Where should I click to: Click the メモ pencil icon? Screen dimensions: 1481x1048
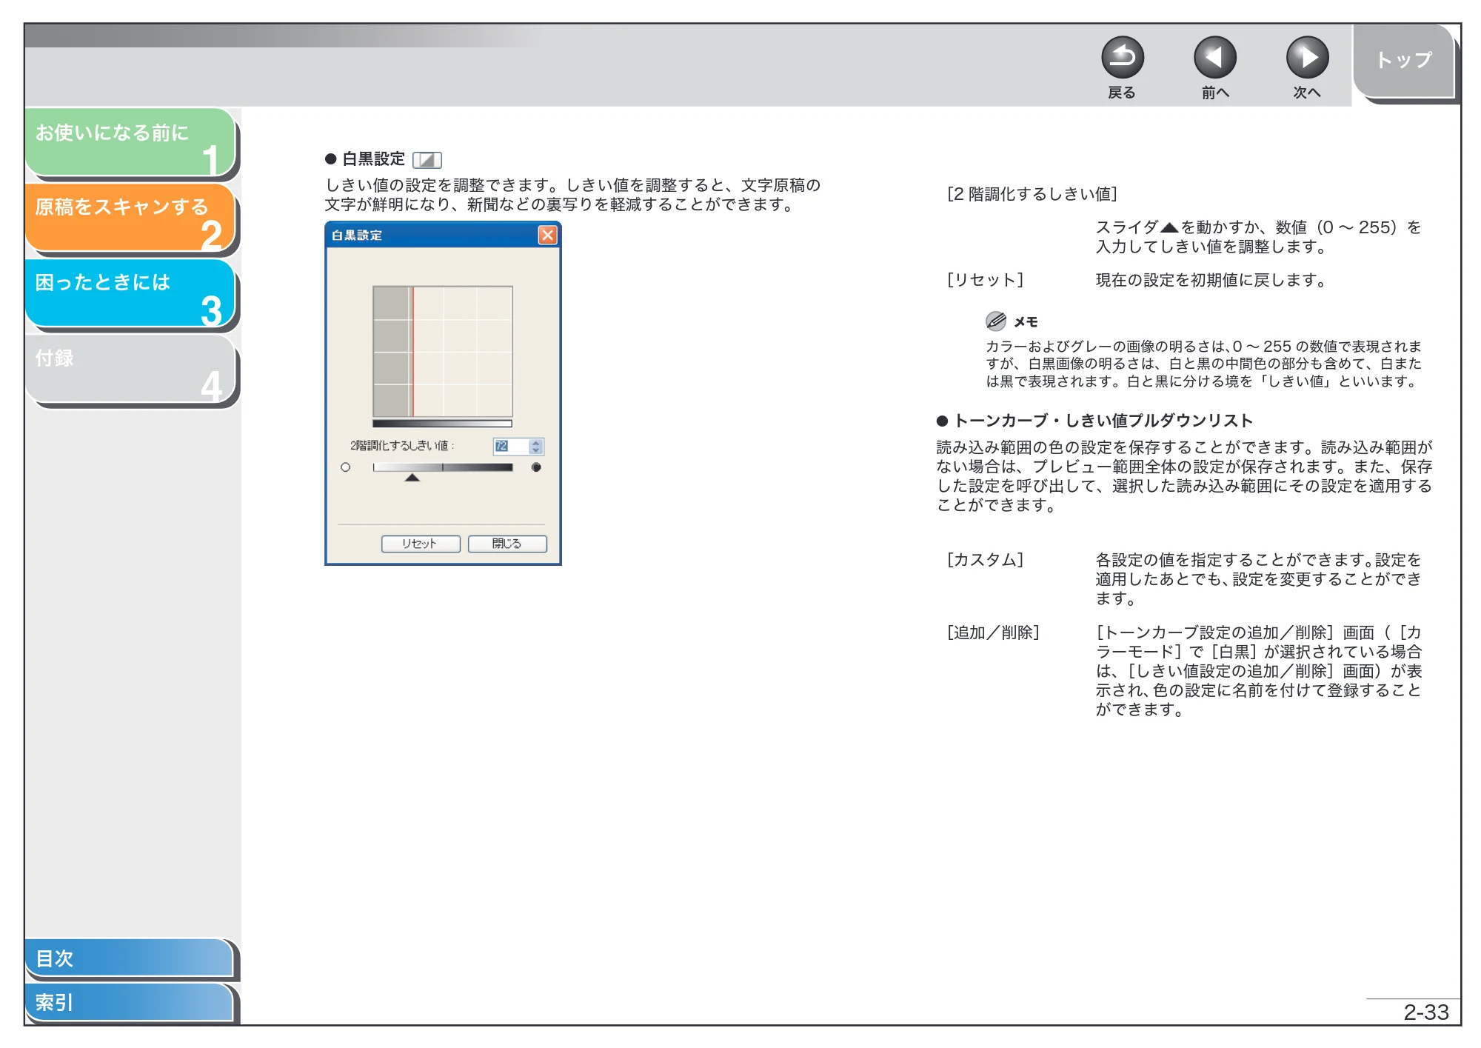(x=996, y=321)
